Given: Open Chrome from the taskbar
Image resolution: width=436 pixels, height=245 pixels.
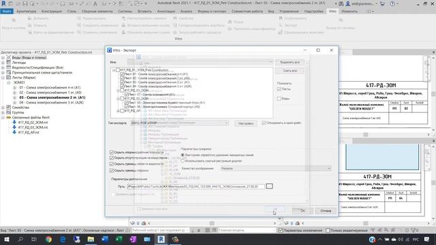Looking at the screenshot, I should click(48, 239).
